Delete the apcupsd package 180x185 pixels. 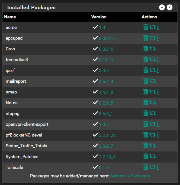tap(146, 38)
